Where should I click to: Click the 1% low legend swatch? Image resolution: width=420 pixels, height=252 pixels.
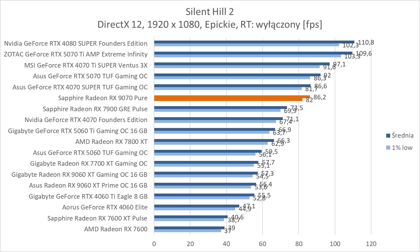pos(388,148)
